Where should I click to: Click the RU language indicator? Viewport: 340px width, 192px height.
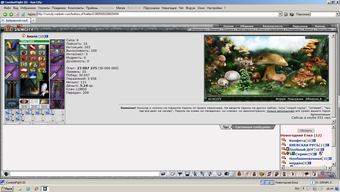(297, 189)
